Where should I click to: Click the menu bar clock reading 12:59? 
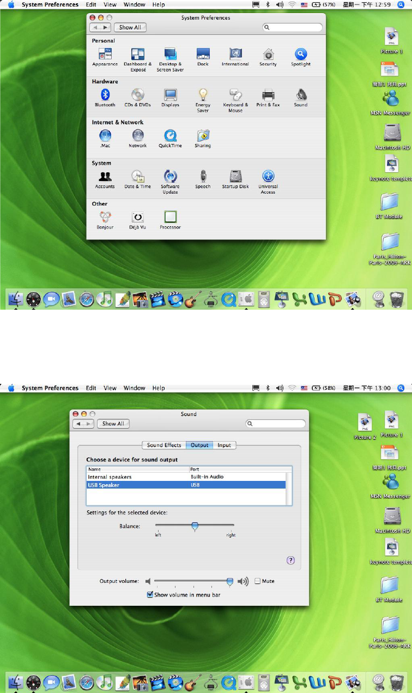click(366, 4)
